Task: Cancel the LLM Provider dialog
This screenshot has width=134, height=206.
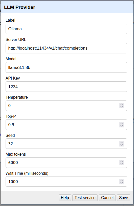Action: click(107, 198)
